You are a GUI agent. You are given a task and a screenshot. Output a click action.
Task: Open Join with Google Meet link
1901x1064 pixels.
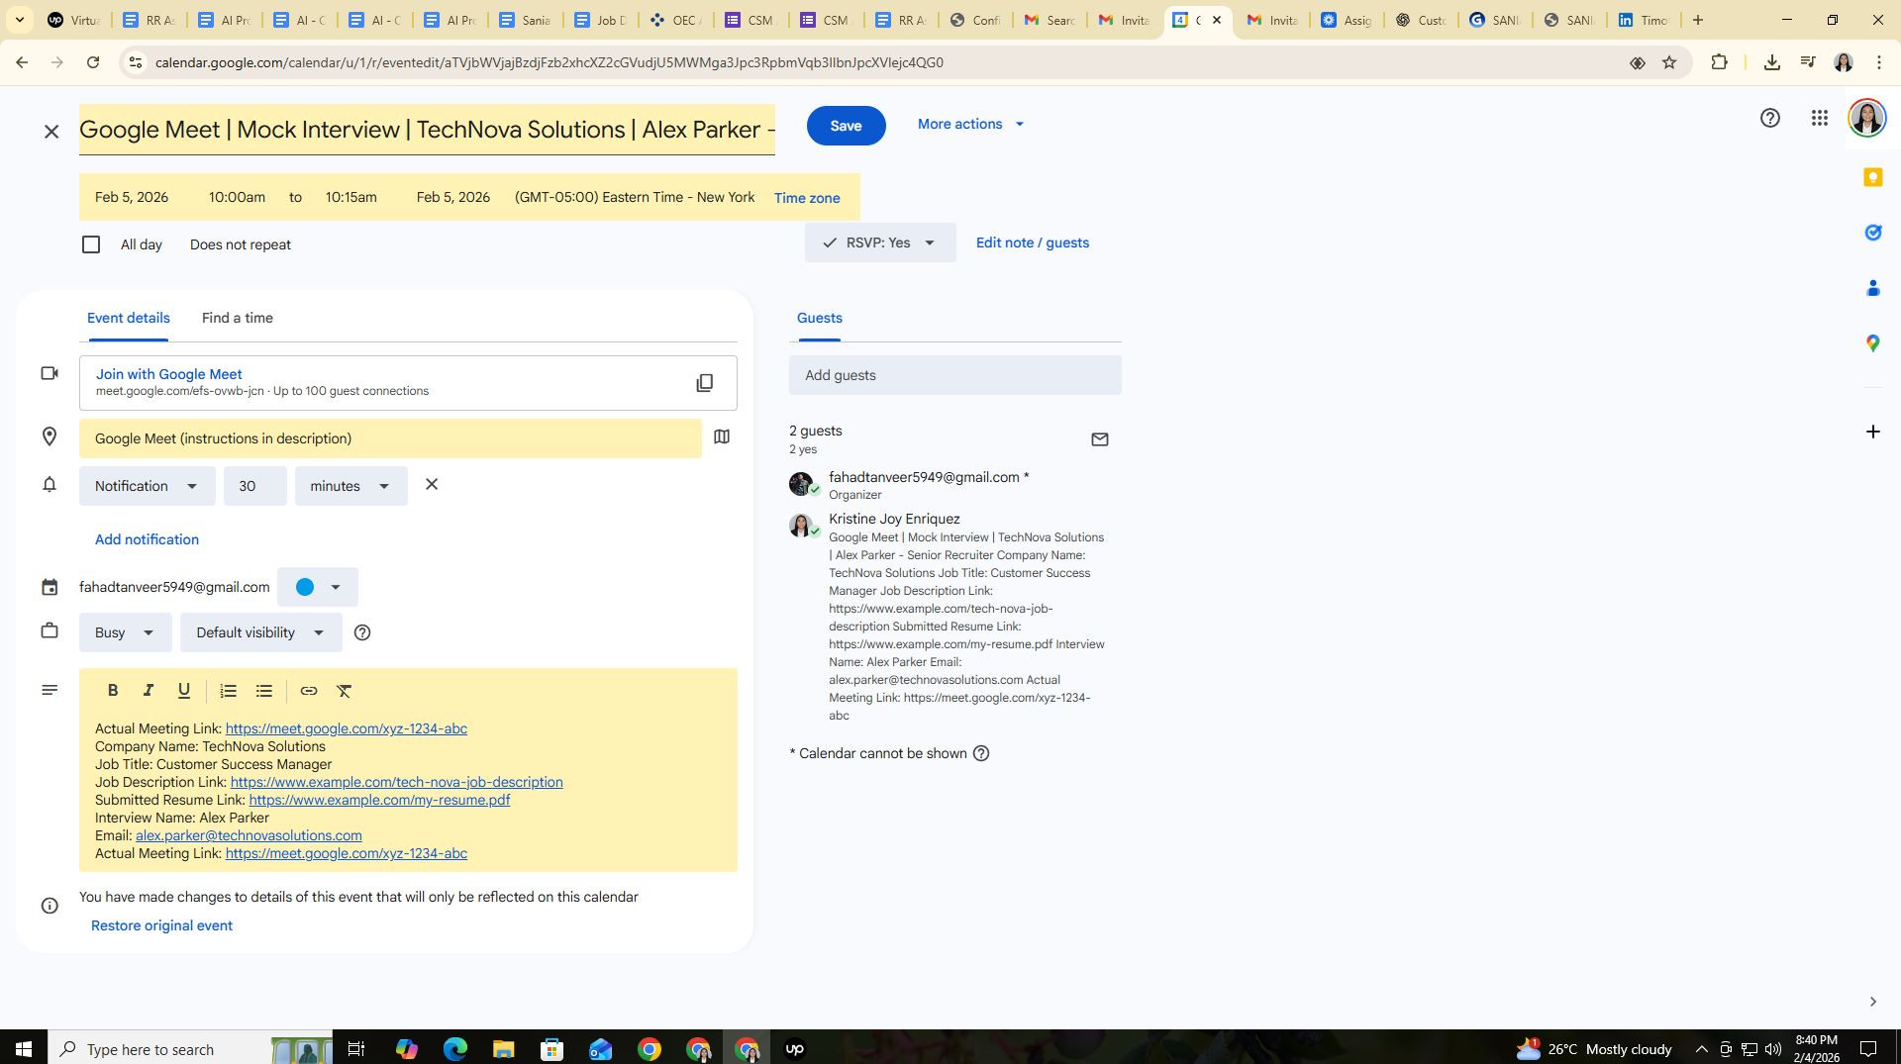point(169,374)
